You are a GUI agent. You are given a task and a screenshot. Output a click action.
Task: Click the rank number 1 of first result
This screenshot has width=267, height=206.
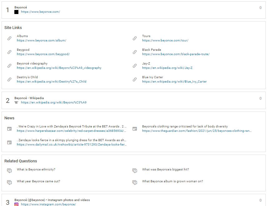(x=8, y=10)
